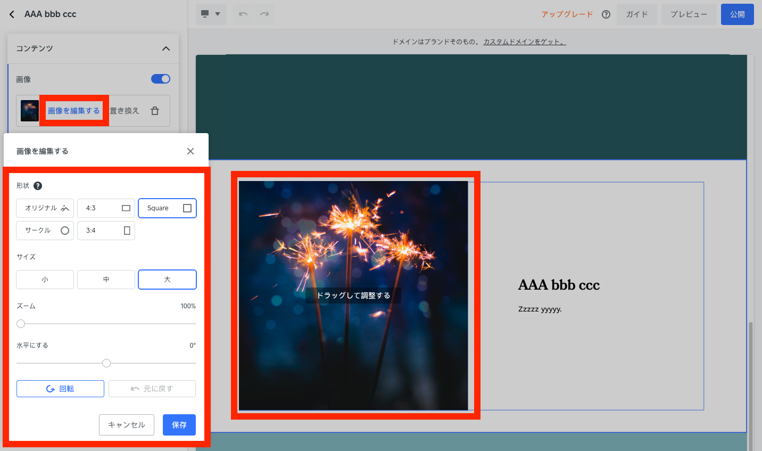Click the ズーム slider handle
This screenshot has height=451, width=762.
(x=21, y=324)
